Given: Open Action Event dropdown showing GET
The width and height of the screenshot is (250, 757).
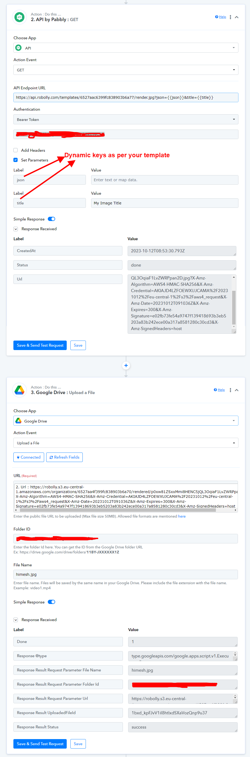Looking at the screenshot, I should 126,70.
